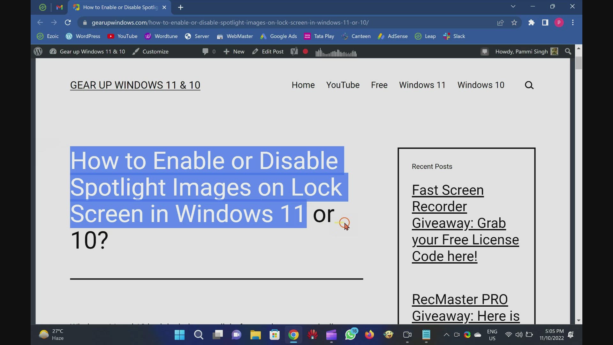
Task: Click Customize in the admin bar
Action: pyautogui.click(x=150, y=51)
